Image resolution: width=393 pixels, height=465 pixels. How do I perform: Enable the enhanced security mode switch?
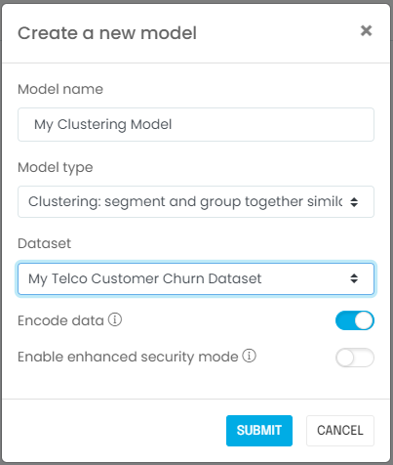tap(355, 358)
